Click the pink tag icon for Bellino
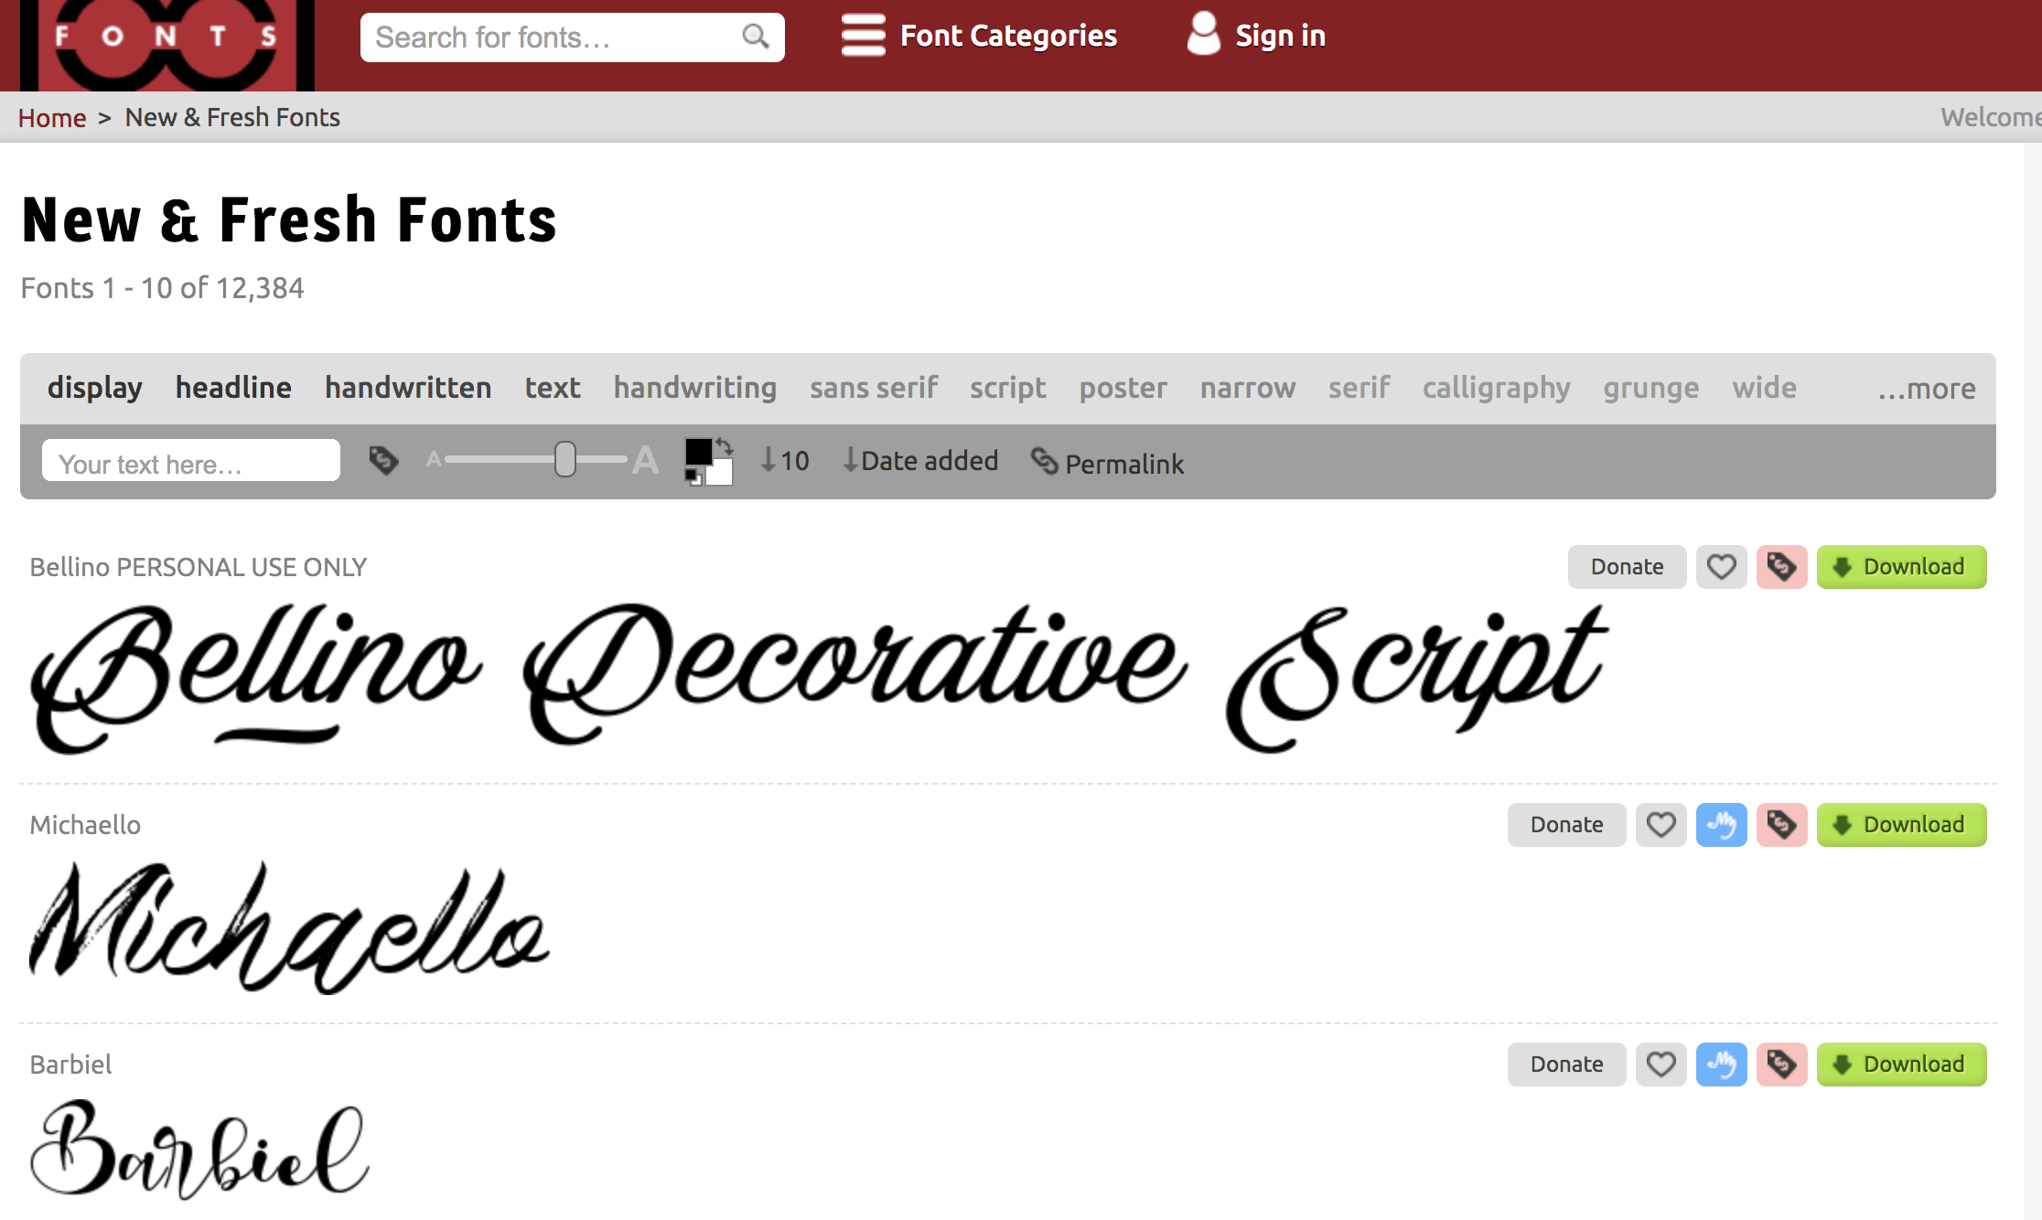The image size is (2042, 1220). [1781, 567]
